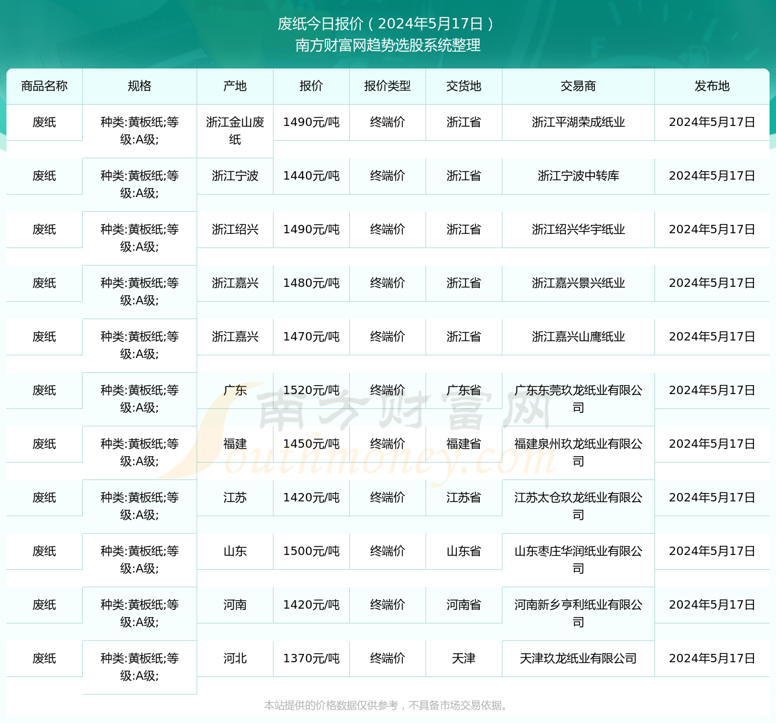The image size is (776, 723).
Task: Click 浙江省 in the 浙江宁波中转库 row
Action: coord(464,176)
